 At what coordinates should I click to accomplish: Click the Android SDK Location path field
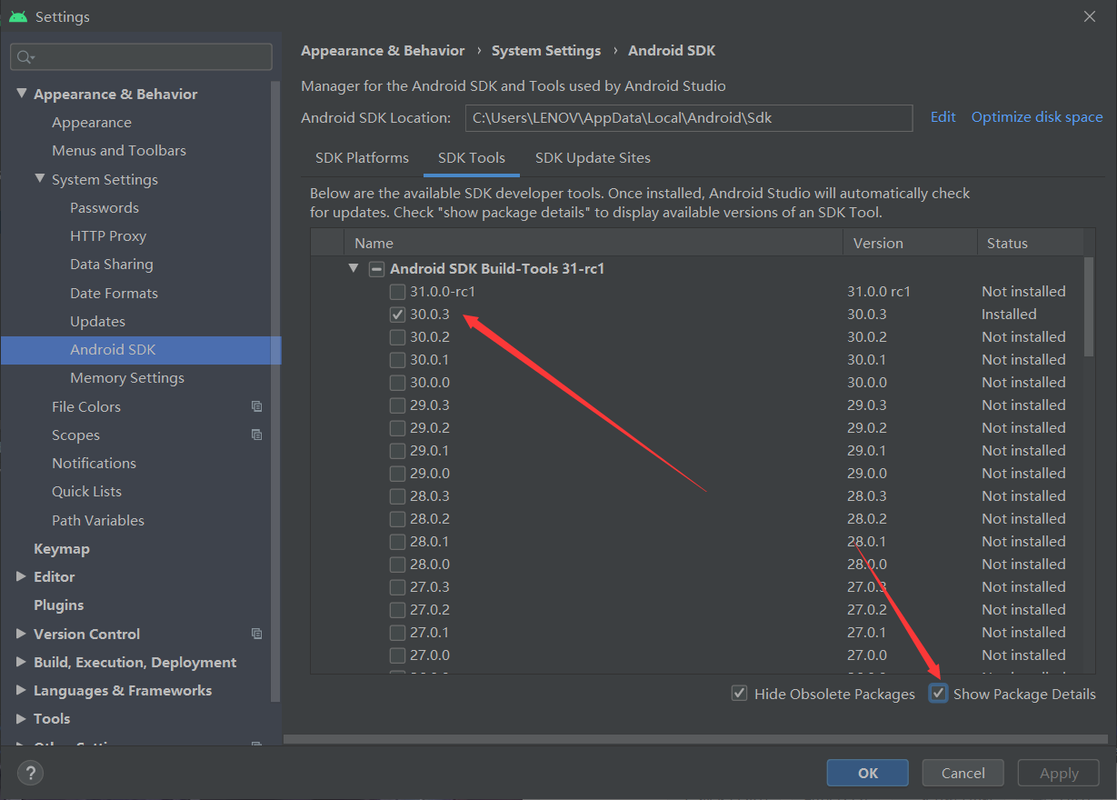click(x=689, y=117)
